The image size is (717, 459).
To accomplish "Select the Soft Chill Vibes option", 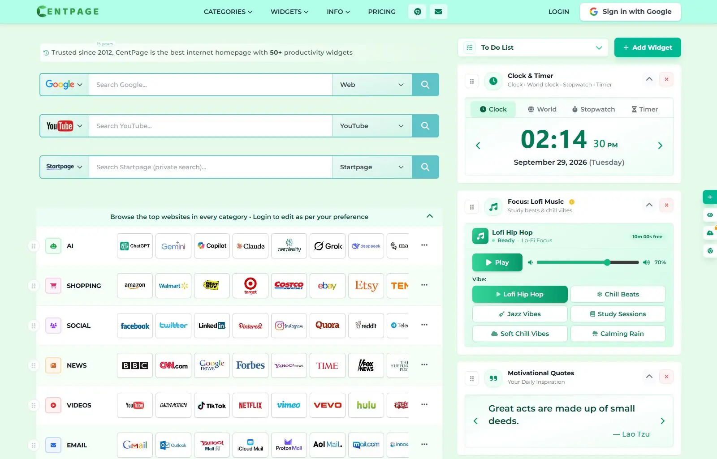I will (520, 334).
